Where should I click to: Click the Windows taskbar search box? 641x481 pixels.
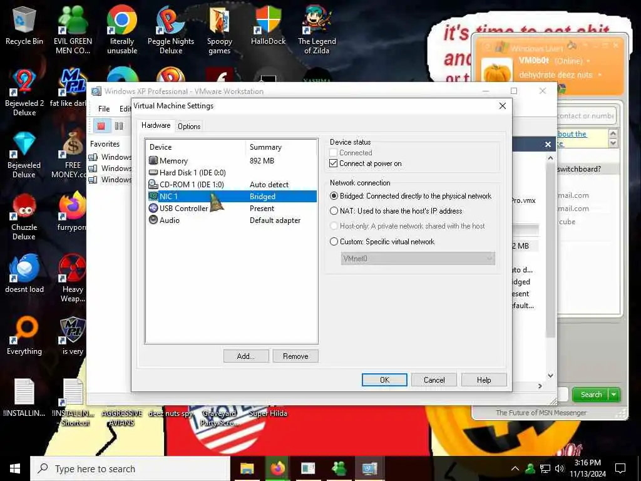click(130, 468)
